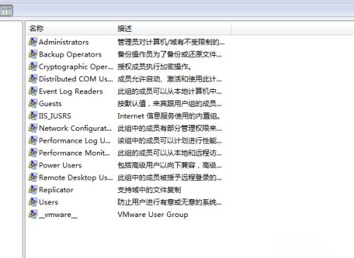Click the Remote Desktop Us... group icon

point(33,177)
